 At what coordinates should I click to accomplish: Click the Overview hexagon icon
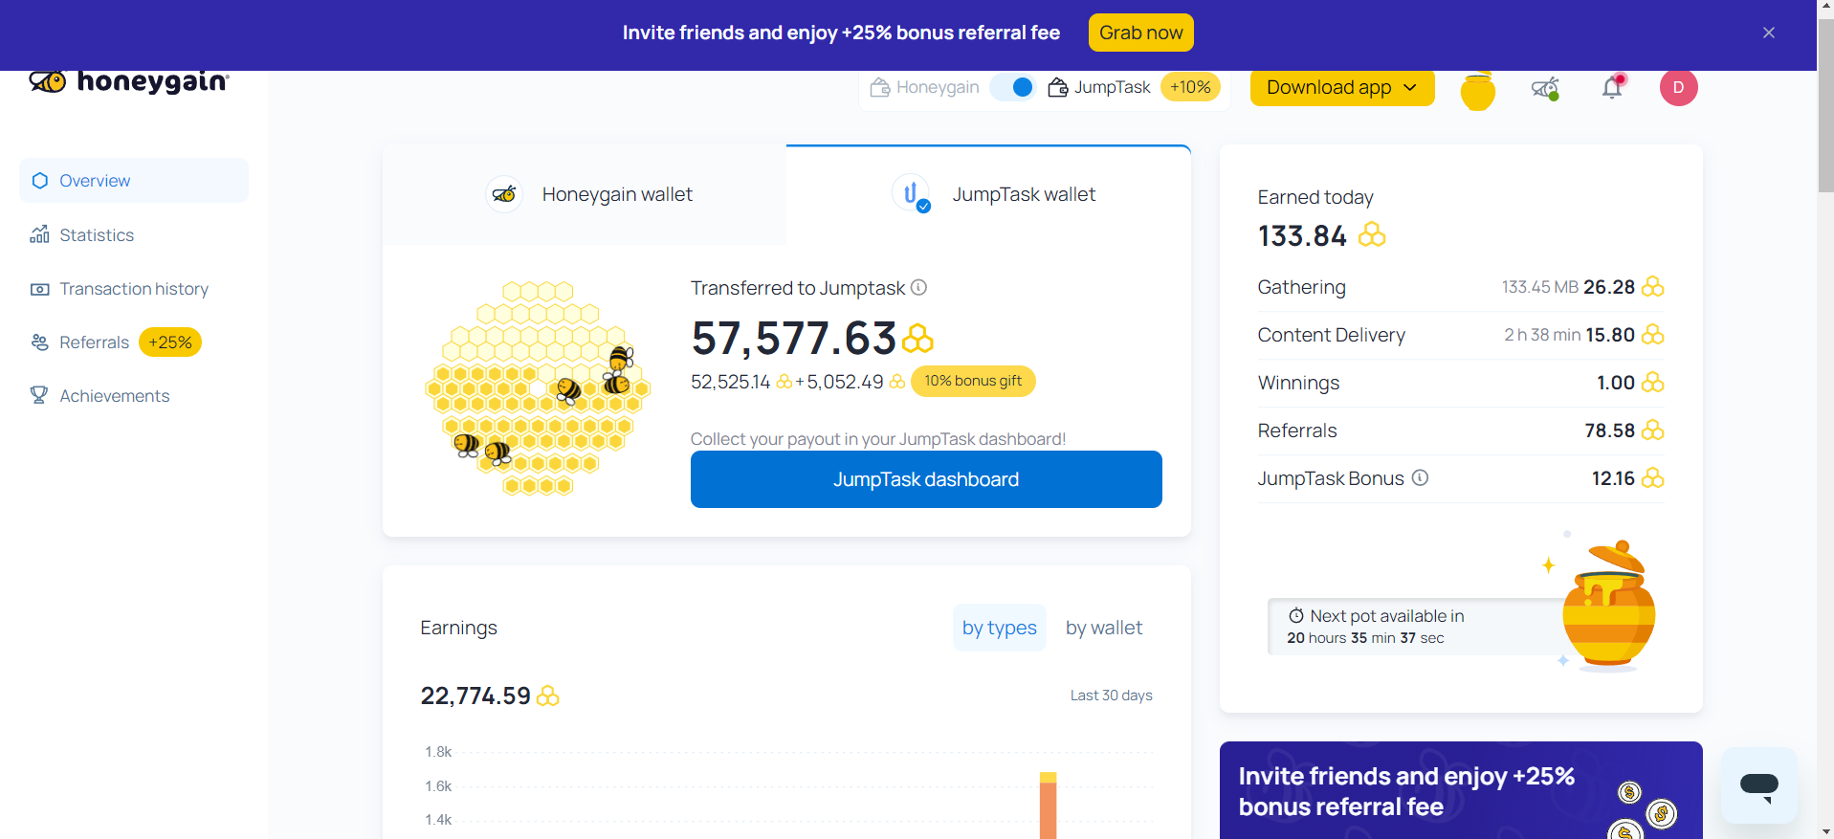(x=39, y=181)
